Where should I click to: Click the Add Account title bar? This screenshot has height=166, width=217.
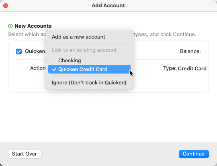click(x=108, y=6)
